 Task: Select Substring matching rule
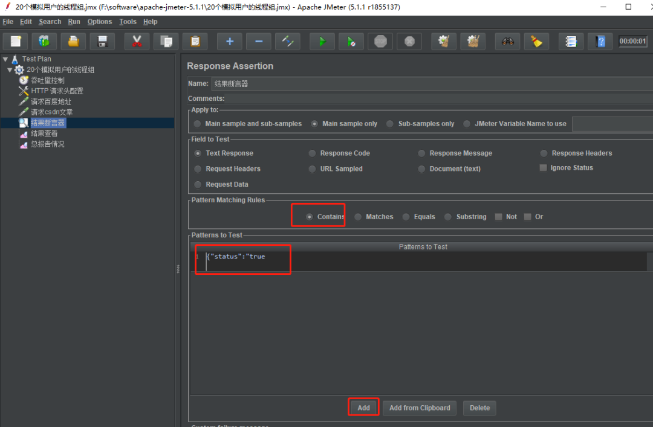447,217
